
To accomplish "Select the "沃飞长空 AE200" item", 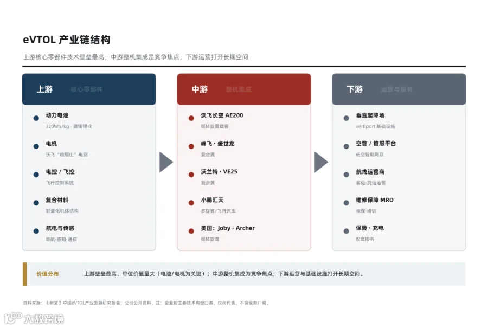I will [222, 115].
